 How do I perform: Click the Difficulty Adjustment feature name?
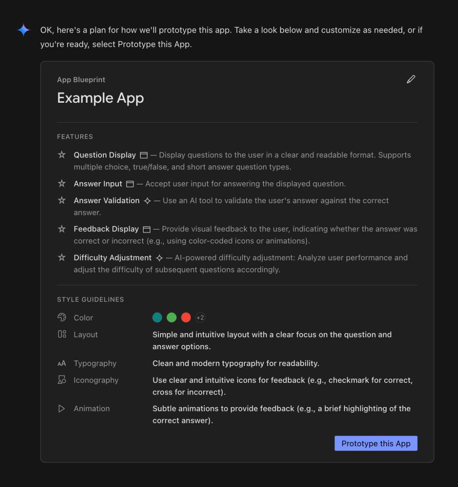click(x=113, y=258)
